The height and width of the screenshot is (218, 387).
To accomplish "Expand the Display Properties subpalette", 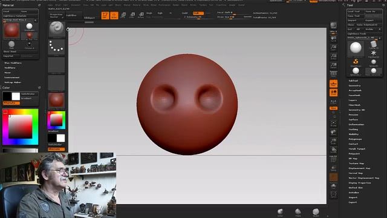I will (x=360, y=183).
